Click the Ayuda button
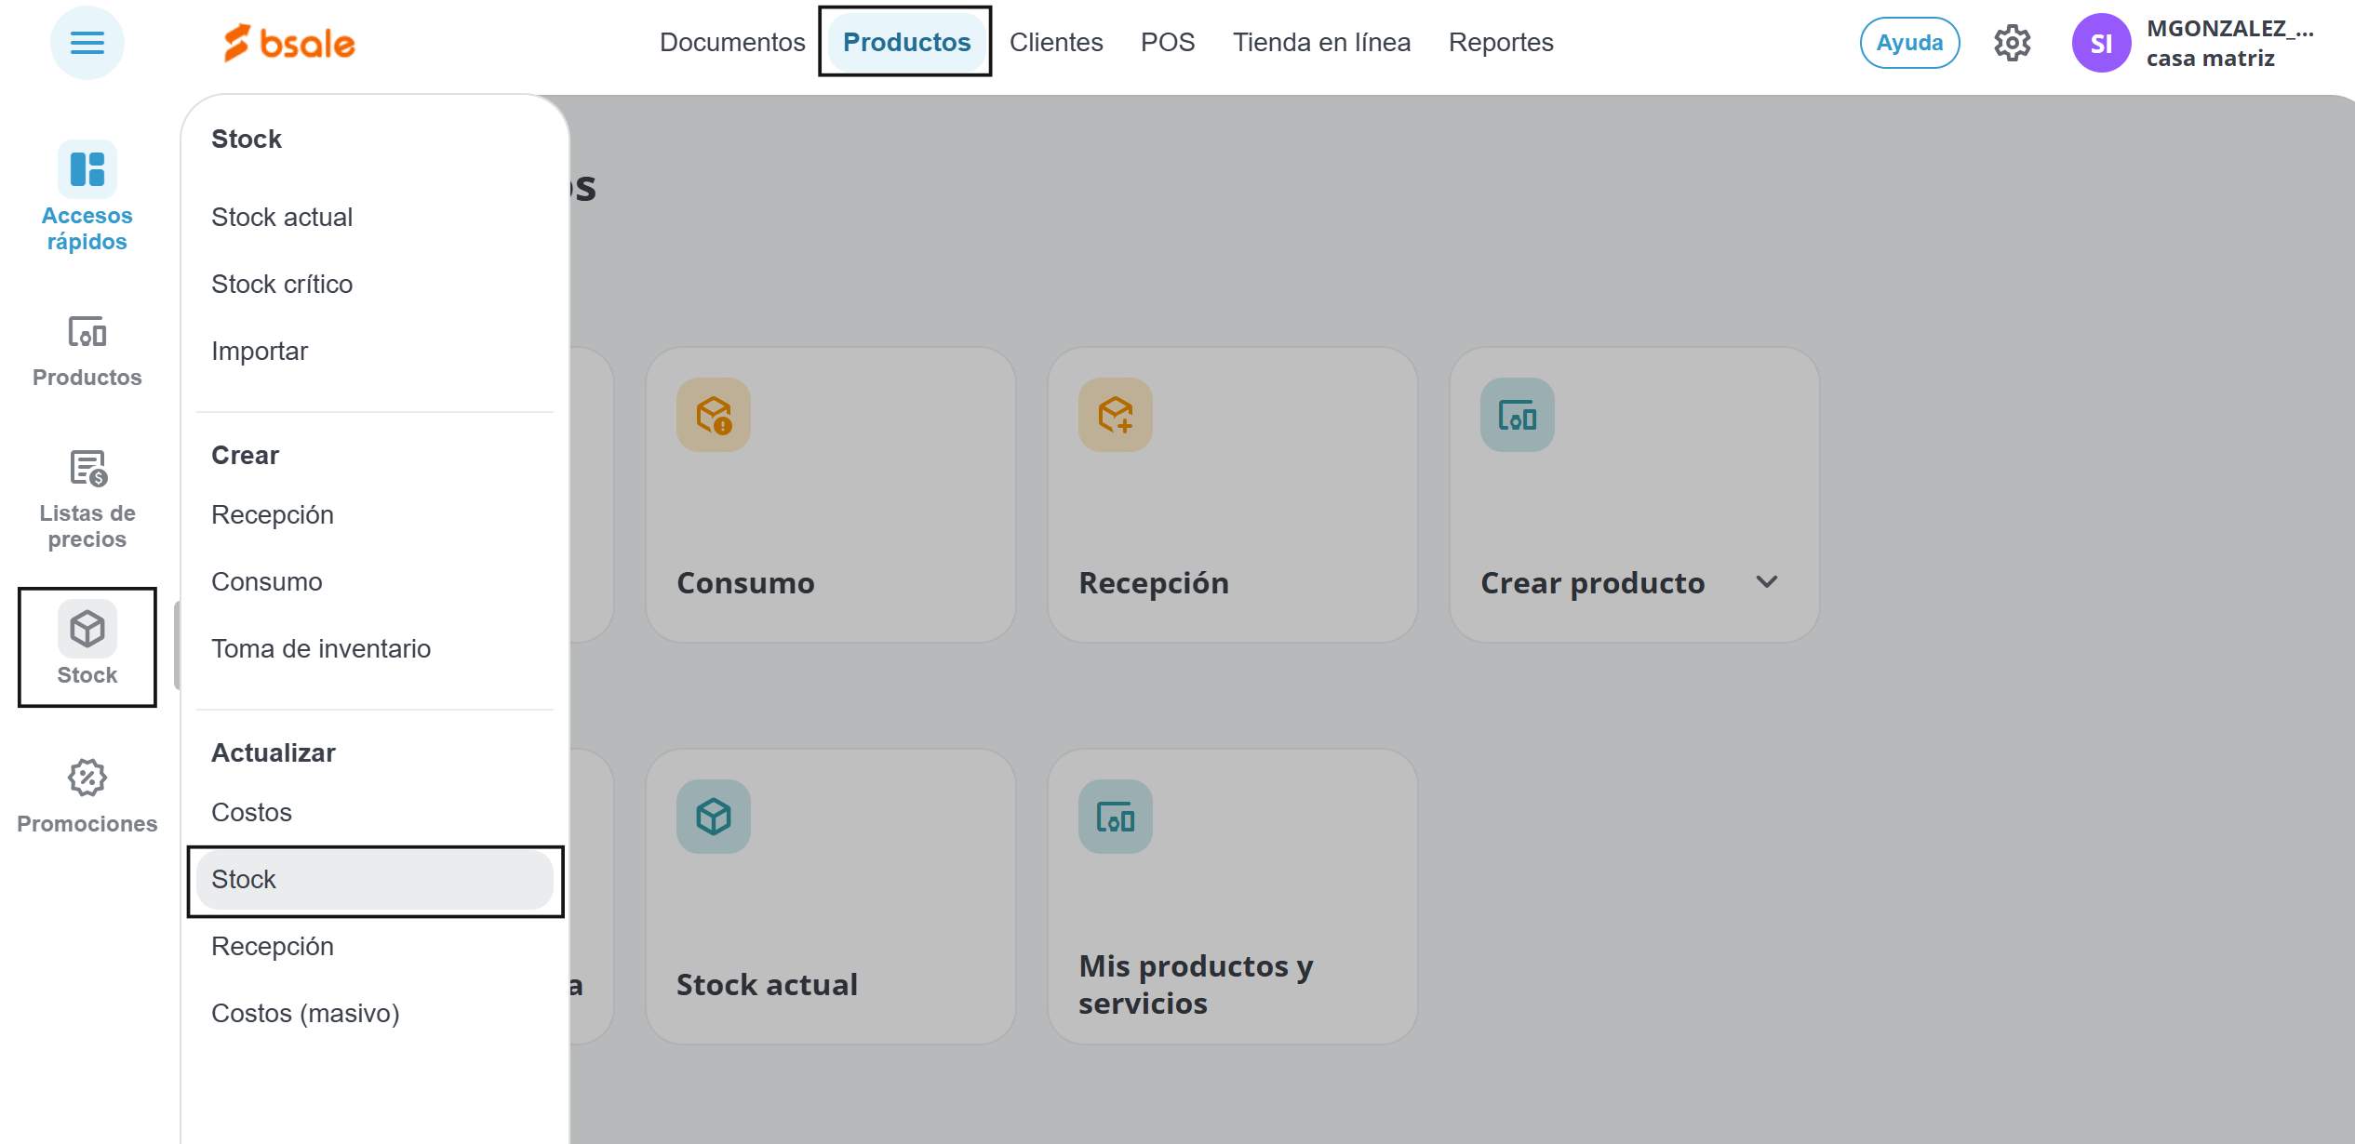The image size is (2355, 1144). tap(1908, 43)
